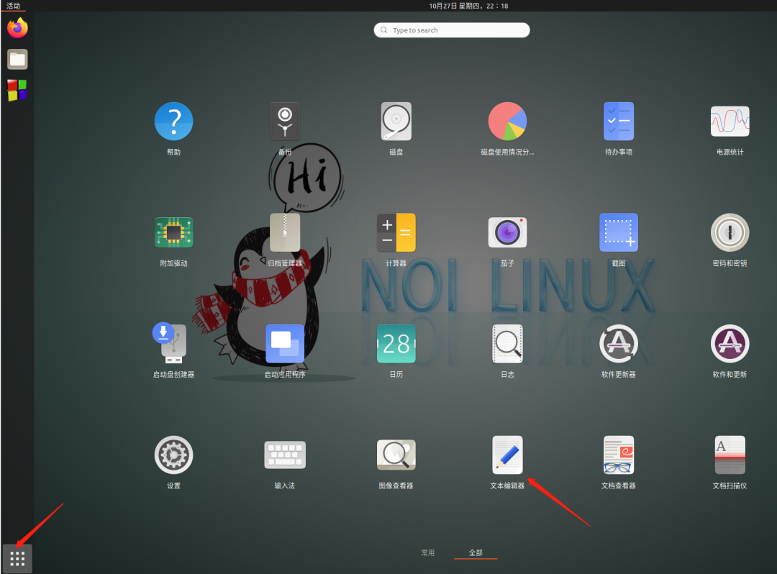Click the show applications grid button
777x574 pixels.
tap(17, 559)
